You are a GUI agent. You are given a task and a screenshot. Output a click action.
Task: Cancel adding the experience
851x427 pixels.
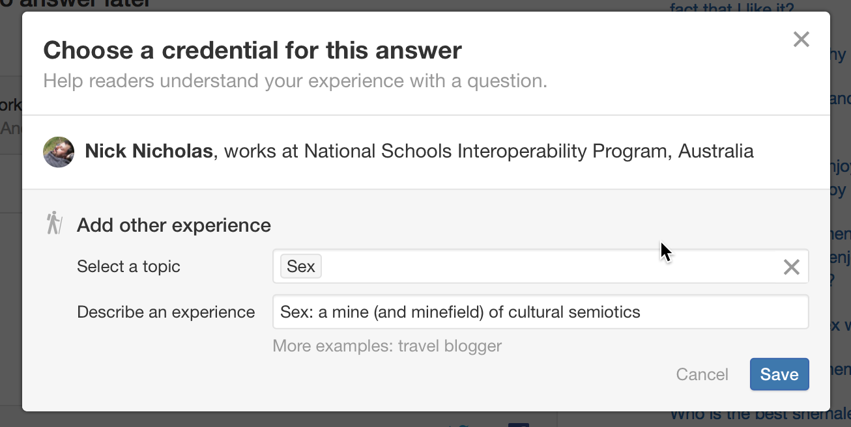702,374
